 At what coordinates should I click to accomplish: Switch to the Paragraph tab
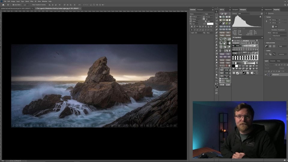pos(200,10)
